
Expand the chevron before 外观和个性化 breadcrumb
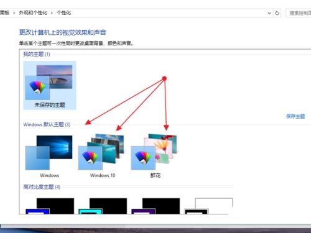click(x=14, y=13)
